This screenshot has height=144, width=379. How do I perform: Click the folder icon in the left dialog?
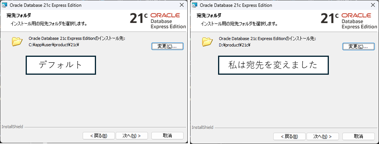(x=17, y=42)
